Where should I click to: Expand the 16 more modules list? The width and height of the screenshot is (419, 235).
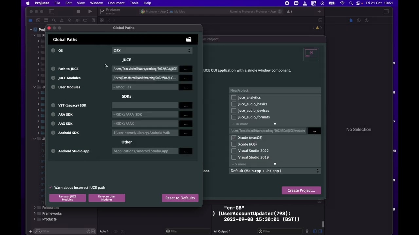coord(275,124)
